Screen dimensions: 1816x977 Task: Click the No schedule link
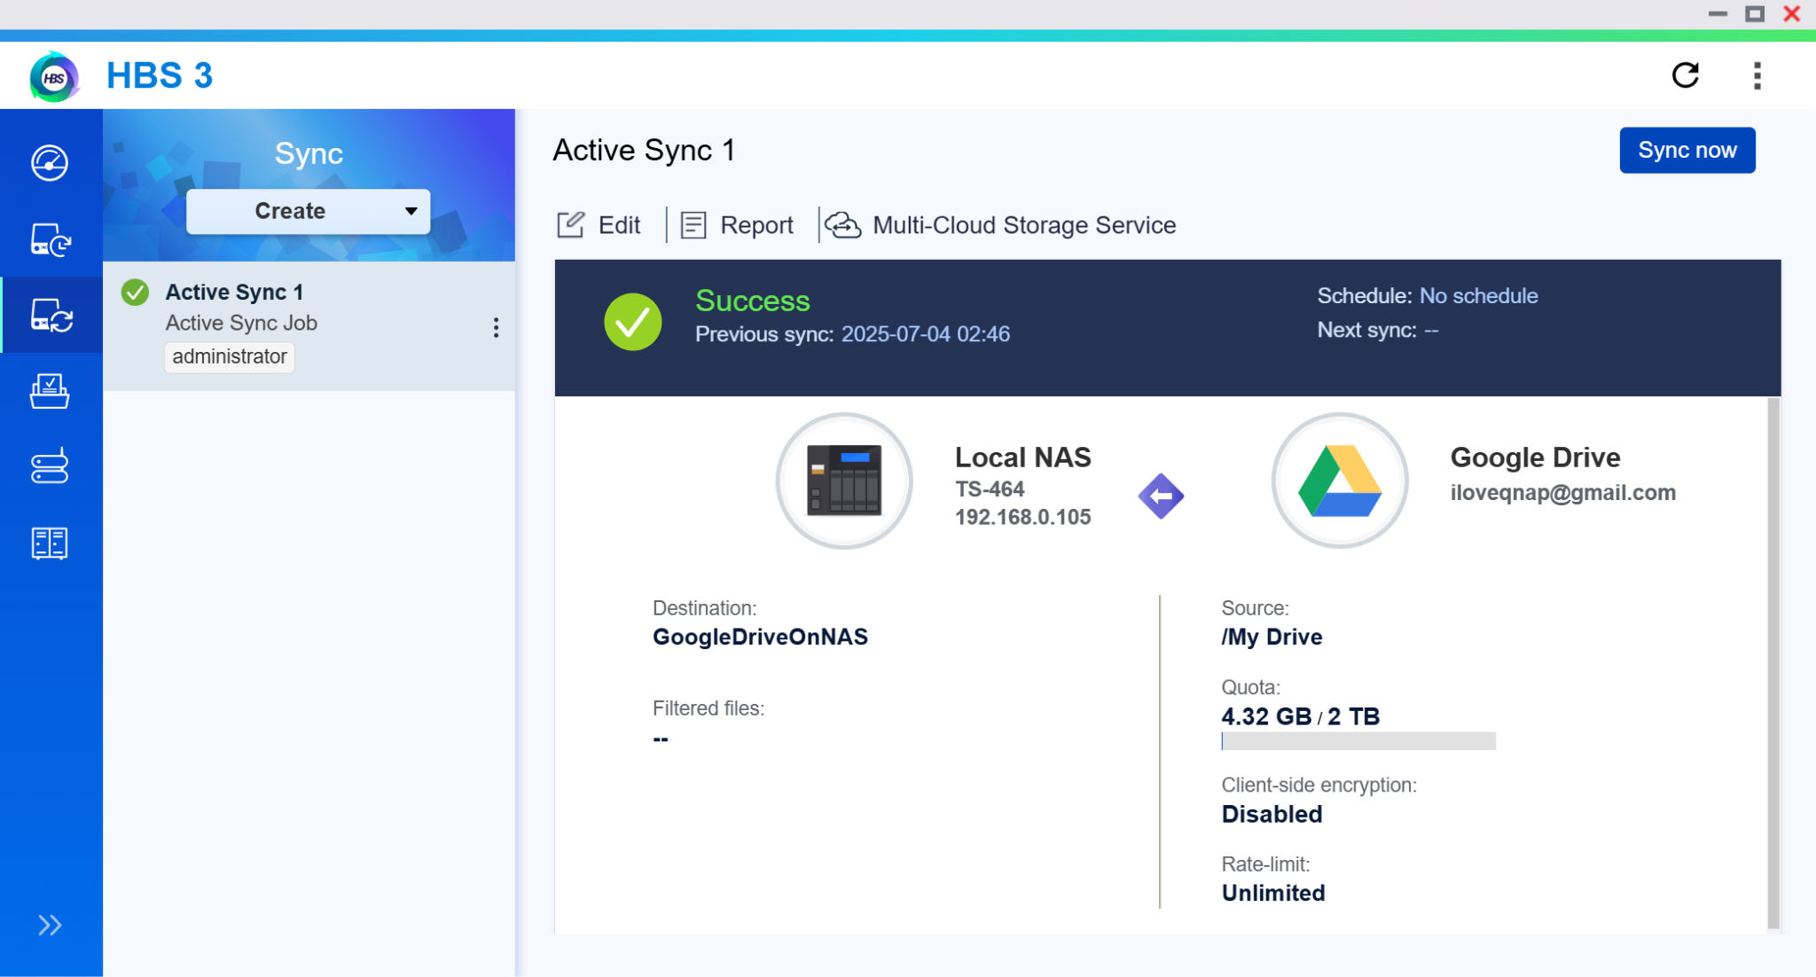pyautogui.click(x=1478, y=296)
